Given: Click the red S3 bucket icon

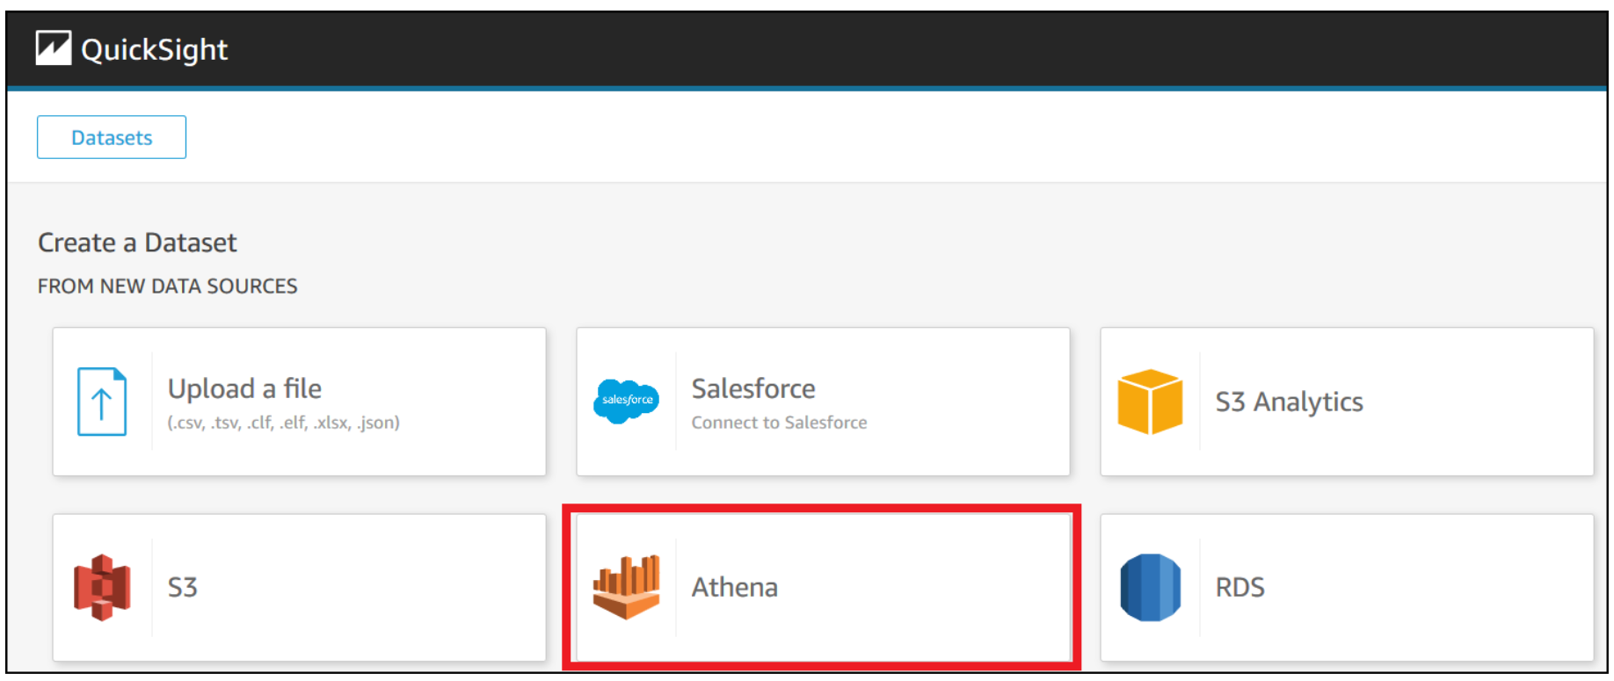Looking at the screenshot, I should 102,587.
